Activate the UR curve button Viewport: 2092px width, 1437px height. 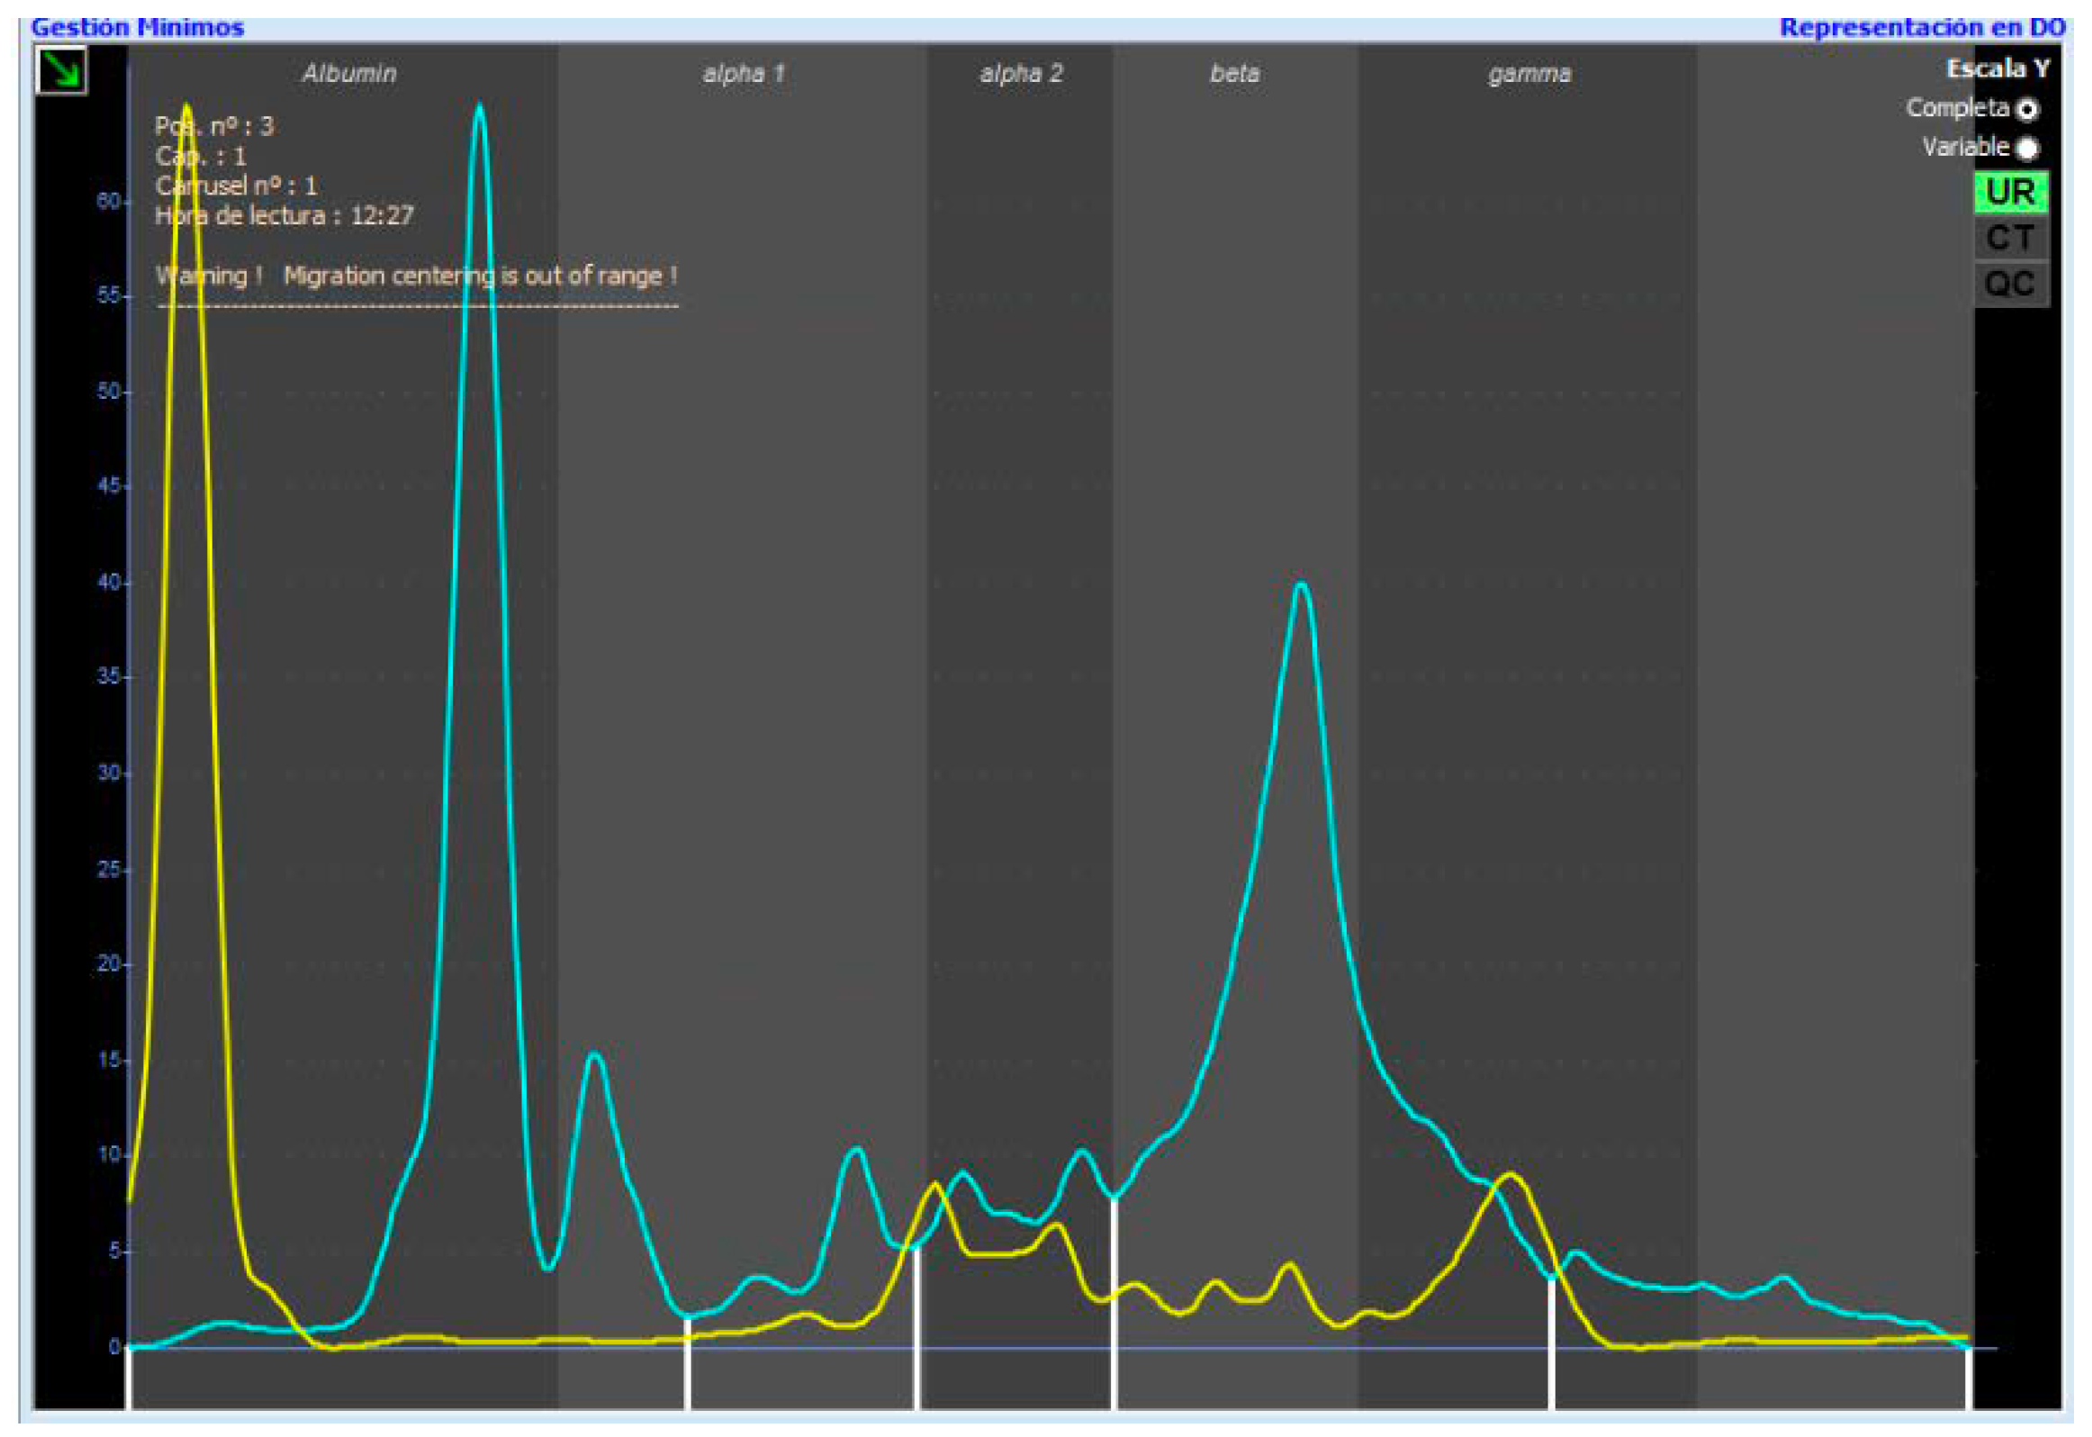pos(2010,193)
